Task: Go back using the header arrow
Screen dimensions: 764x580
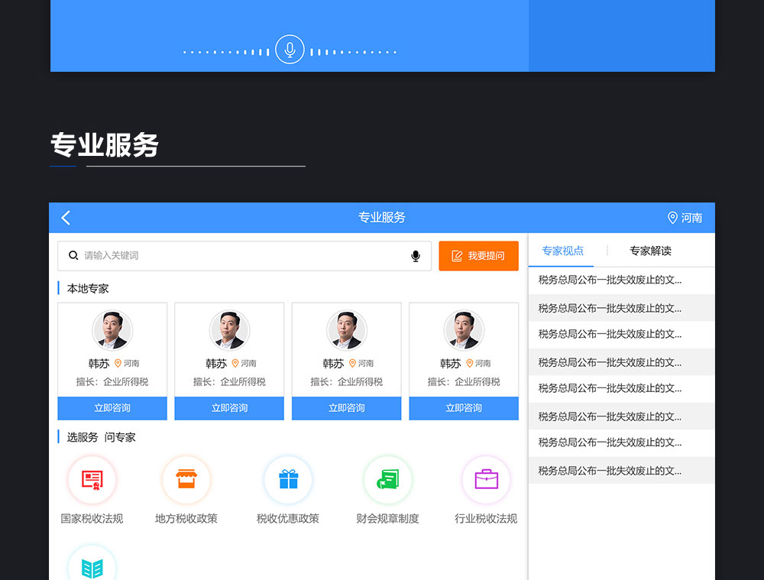Action: (x=66, y=218)
